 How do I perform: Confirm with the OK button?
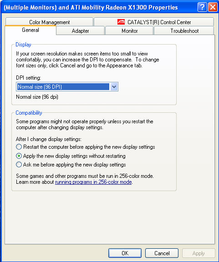[x=125, y=253]
